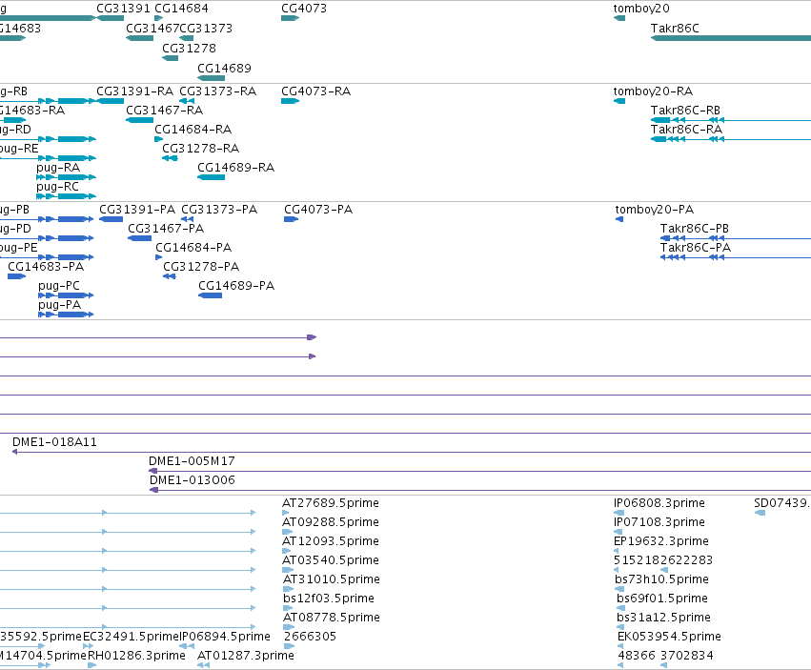
Task: Click the DME1-005M17 clone label
Action: tap(192, 461)
